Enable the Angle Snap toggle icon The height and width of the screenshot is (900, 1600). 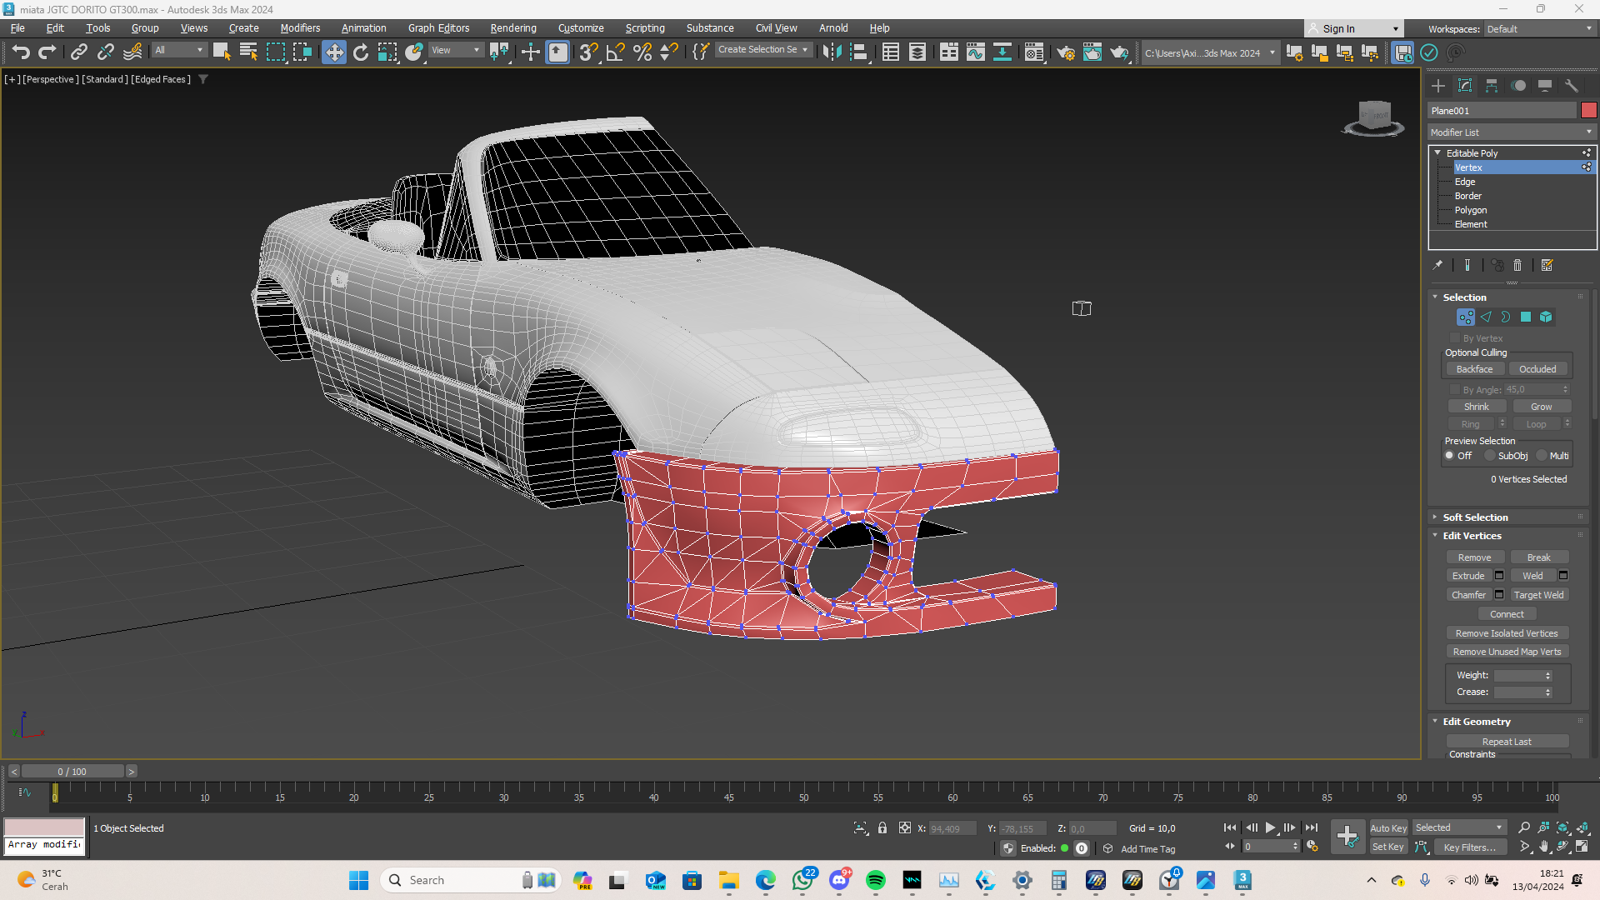click(x=615, y=52)
